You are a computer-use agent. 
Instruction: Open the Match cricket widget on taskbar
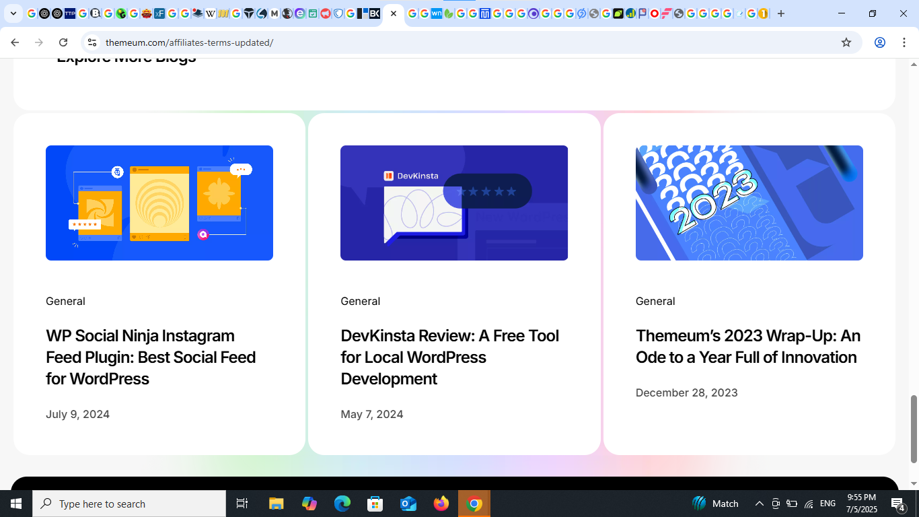(715, 504)
